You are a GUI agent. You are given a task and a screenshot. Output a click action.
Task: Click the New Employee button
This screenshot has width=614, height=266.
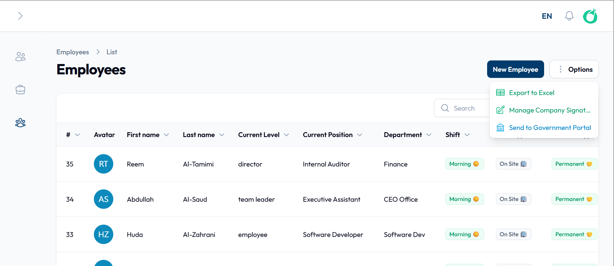point(515,69)
